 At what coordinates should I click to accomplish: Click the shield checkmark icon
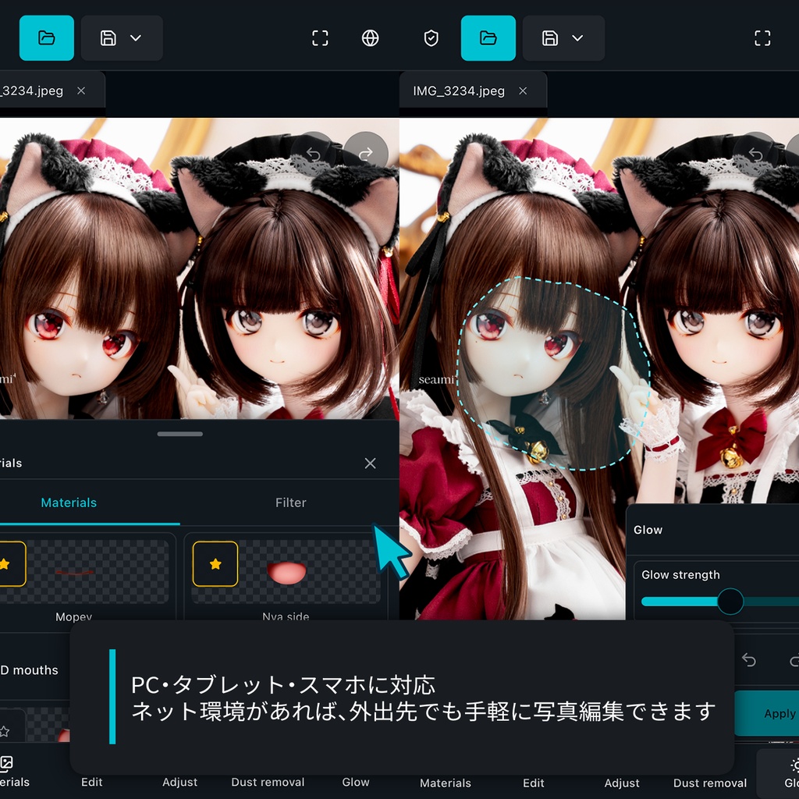pyautogui.click(x=431, y=37)
